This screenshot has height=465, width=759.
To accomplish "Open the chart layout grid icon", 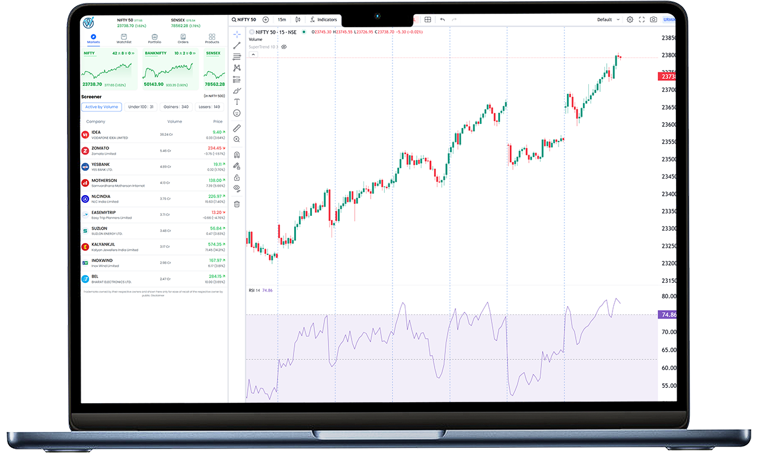I will click(x=428, y=20).
